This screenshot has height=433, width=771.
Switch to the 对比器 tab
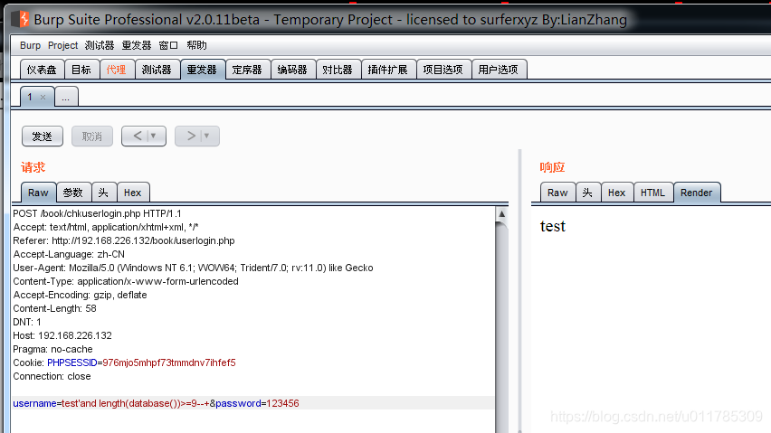click(x=338, y=70)
